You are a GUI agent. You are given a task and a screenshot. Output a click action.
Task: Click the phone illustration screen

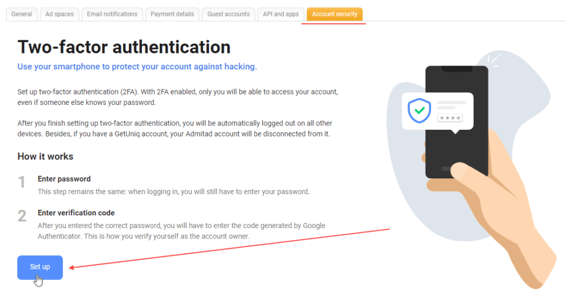(x=457, y=122)
